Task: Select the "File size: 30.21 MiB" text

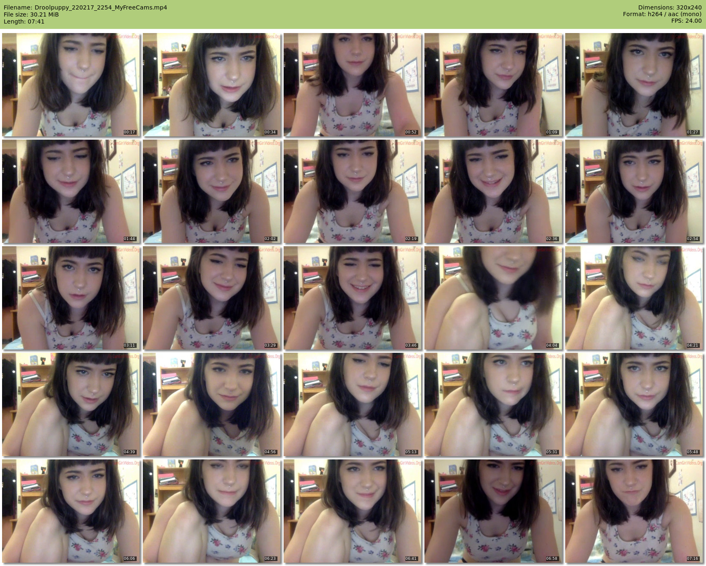Action: tap(31, 14)
